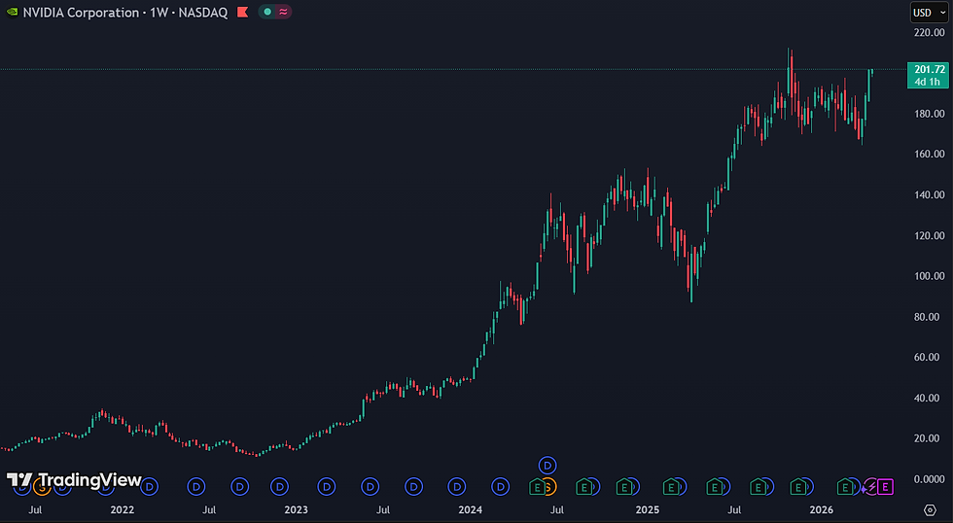Viewport: 953px width, 523px height.
Task: Click the 140.00 price axis label
Action: (930, 195)
